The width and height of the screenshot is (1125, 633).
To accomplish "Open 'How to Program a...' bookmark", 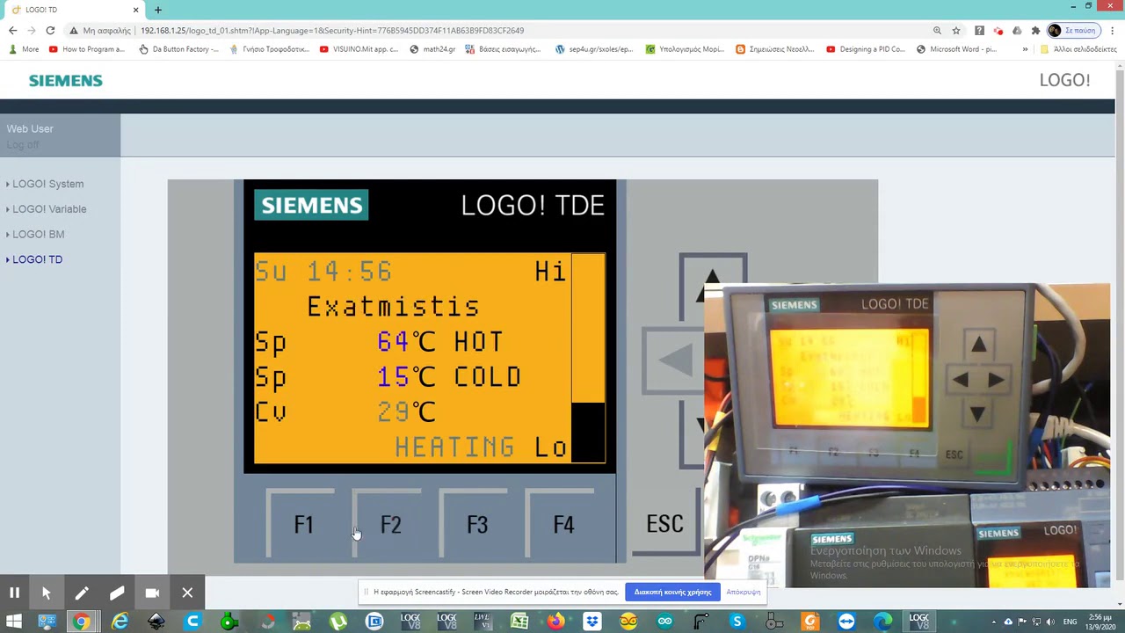I will point(87,49).
